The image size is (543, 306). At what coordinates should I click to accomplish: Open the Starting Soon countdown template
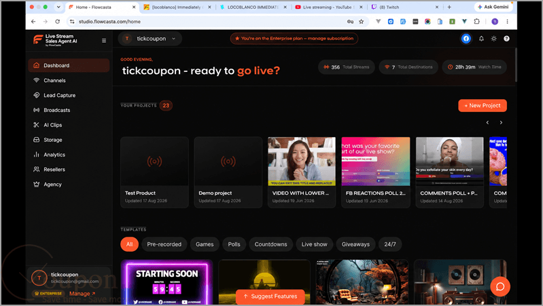[x=167, y=282]
